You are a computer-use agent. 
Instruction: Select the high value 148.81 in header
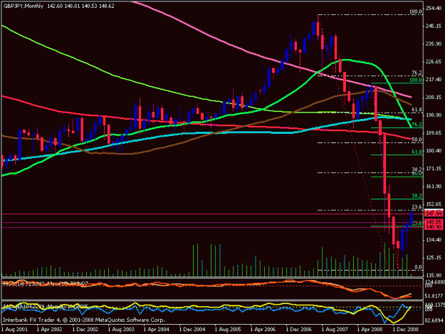[x=72, y=6]
